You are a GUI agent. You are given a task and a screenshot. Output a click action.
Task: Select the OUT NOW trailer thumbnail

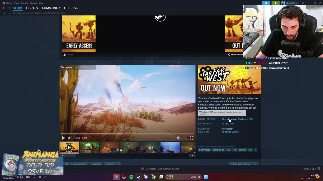[69, 148]
